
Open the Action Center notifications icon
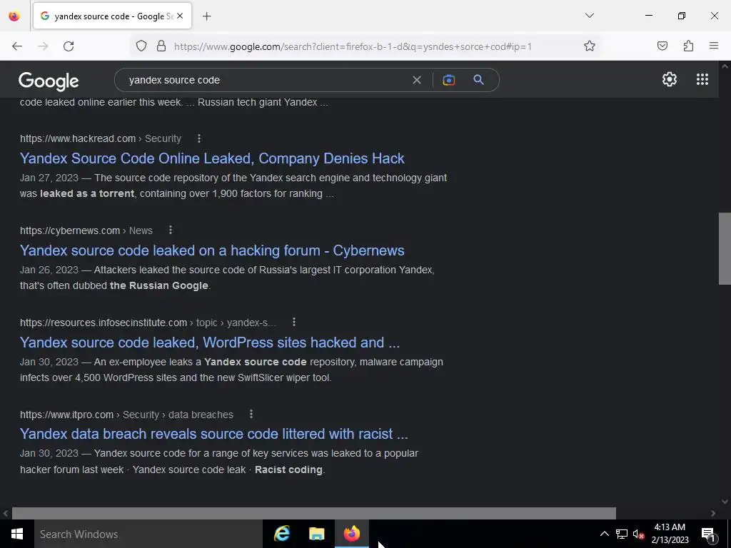click(708, 534)
